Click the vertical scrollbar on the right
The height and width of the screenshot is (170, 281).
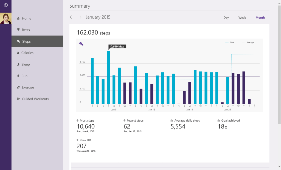(279, 68)
